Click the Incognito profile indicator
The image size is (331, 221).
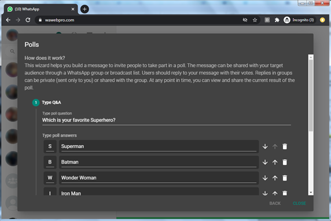coord(299,20)
